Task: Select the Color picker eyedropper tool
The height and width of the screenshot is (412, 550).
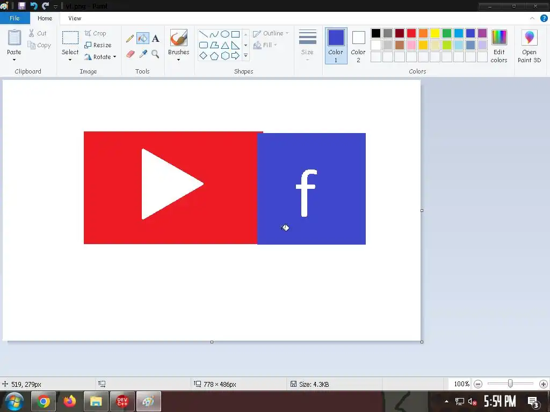Action: pyautogui.click(x=143, y=54)
